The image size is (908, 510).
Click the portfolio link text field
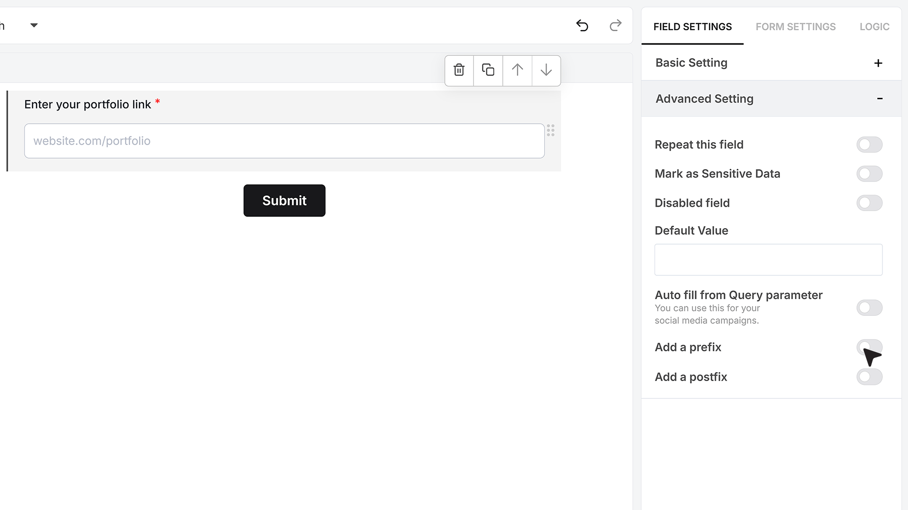[284, 141]
